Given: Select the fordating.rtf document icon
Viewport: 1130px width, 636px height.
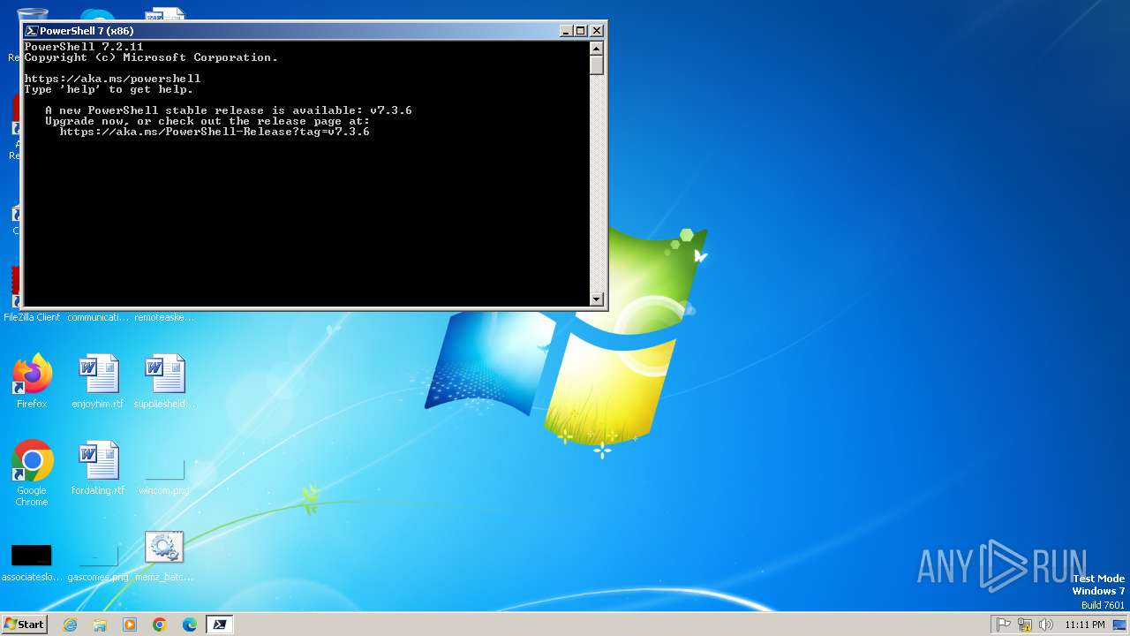Looking at the screenshot, I should (x=98, y=468).
